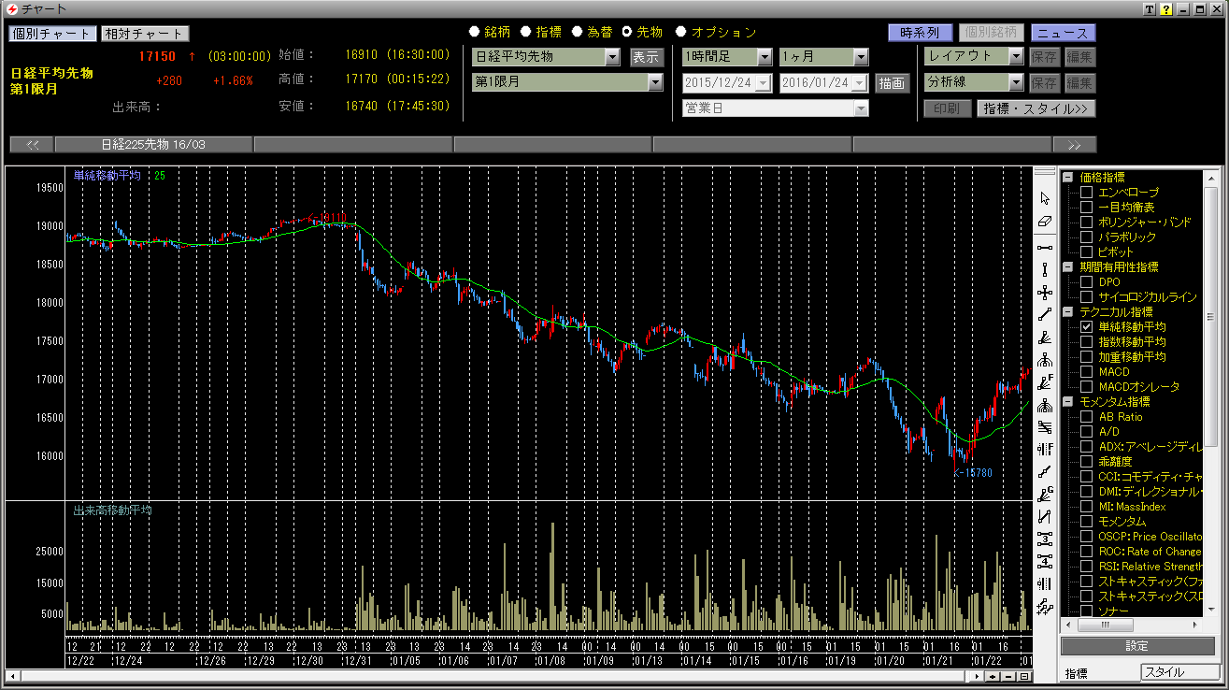Open the 時系列 view

click(920, 32)
